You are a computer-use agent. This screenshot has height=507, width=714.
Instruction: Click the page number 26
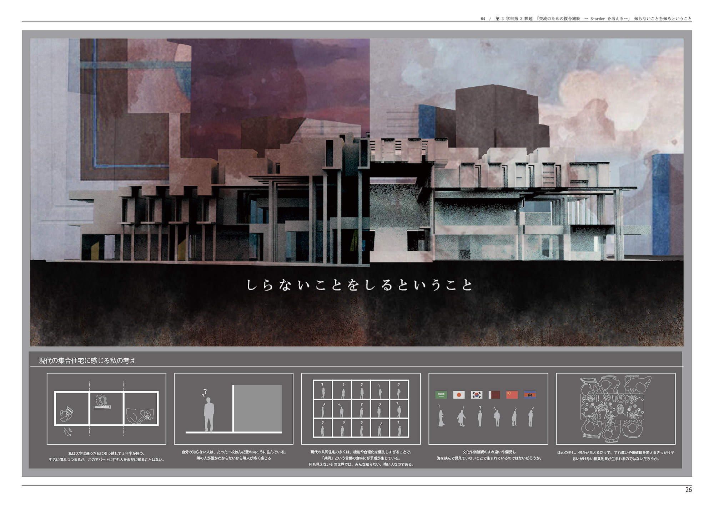[x=688, y=490]
